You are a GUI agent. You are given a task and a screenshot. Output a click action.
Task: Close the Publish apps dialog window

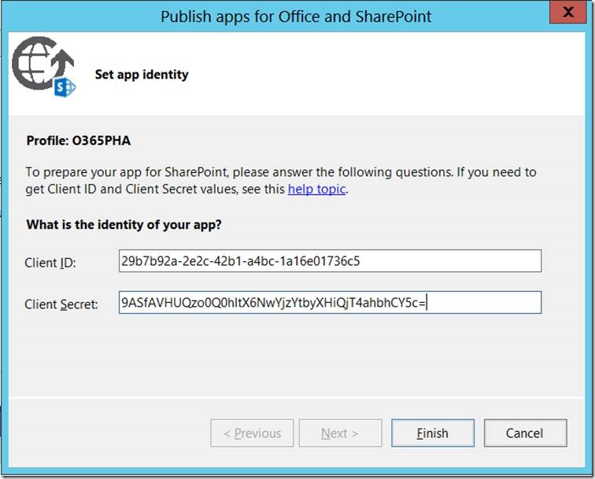point(568,12)
